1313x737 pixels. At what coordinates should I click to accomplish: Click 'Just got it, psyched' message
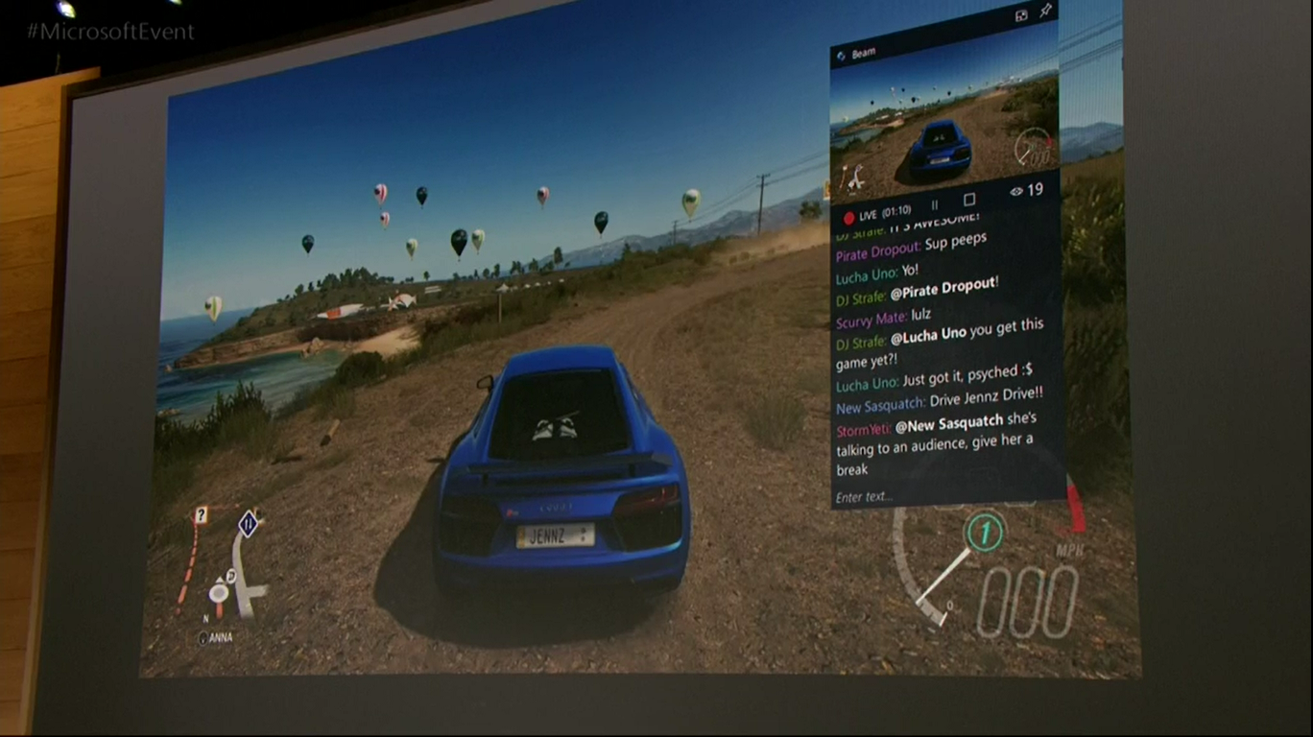pyautogui.click(x=968, y=375)
